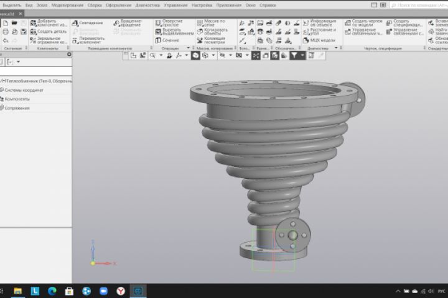Viewport: 448px width, 298px height.
Task: Click Коллекция геометрии tool
Action: pos(212,40)
